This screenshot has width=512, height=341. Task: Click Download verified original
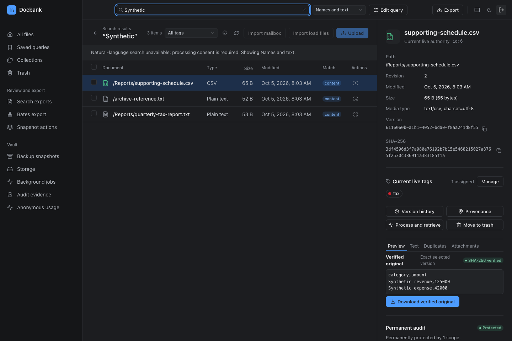422,302
